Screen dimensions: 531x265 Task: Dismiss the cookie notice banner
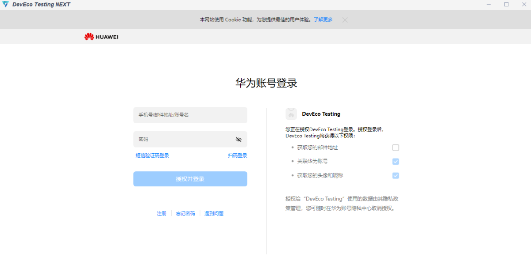345,20
